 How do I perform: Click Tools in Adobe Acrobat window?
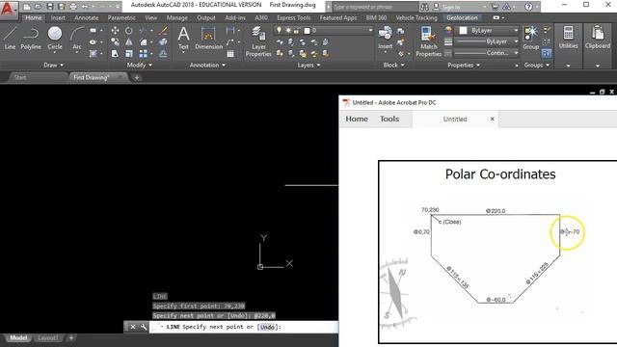point(389,119)
